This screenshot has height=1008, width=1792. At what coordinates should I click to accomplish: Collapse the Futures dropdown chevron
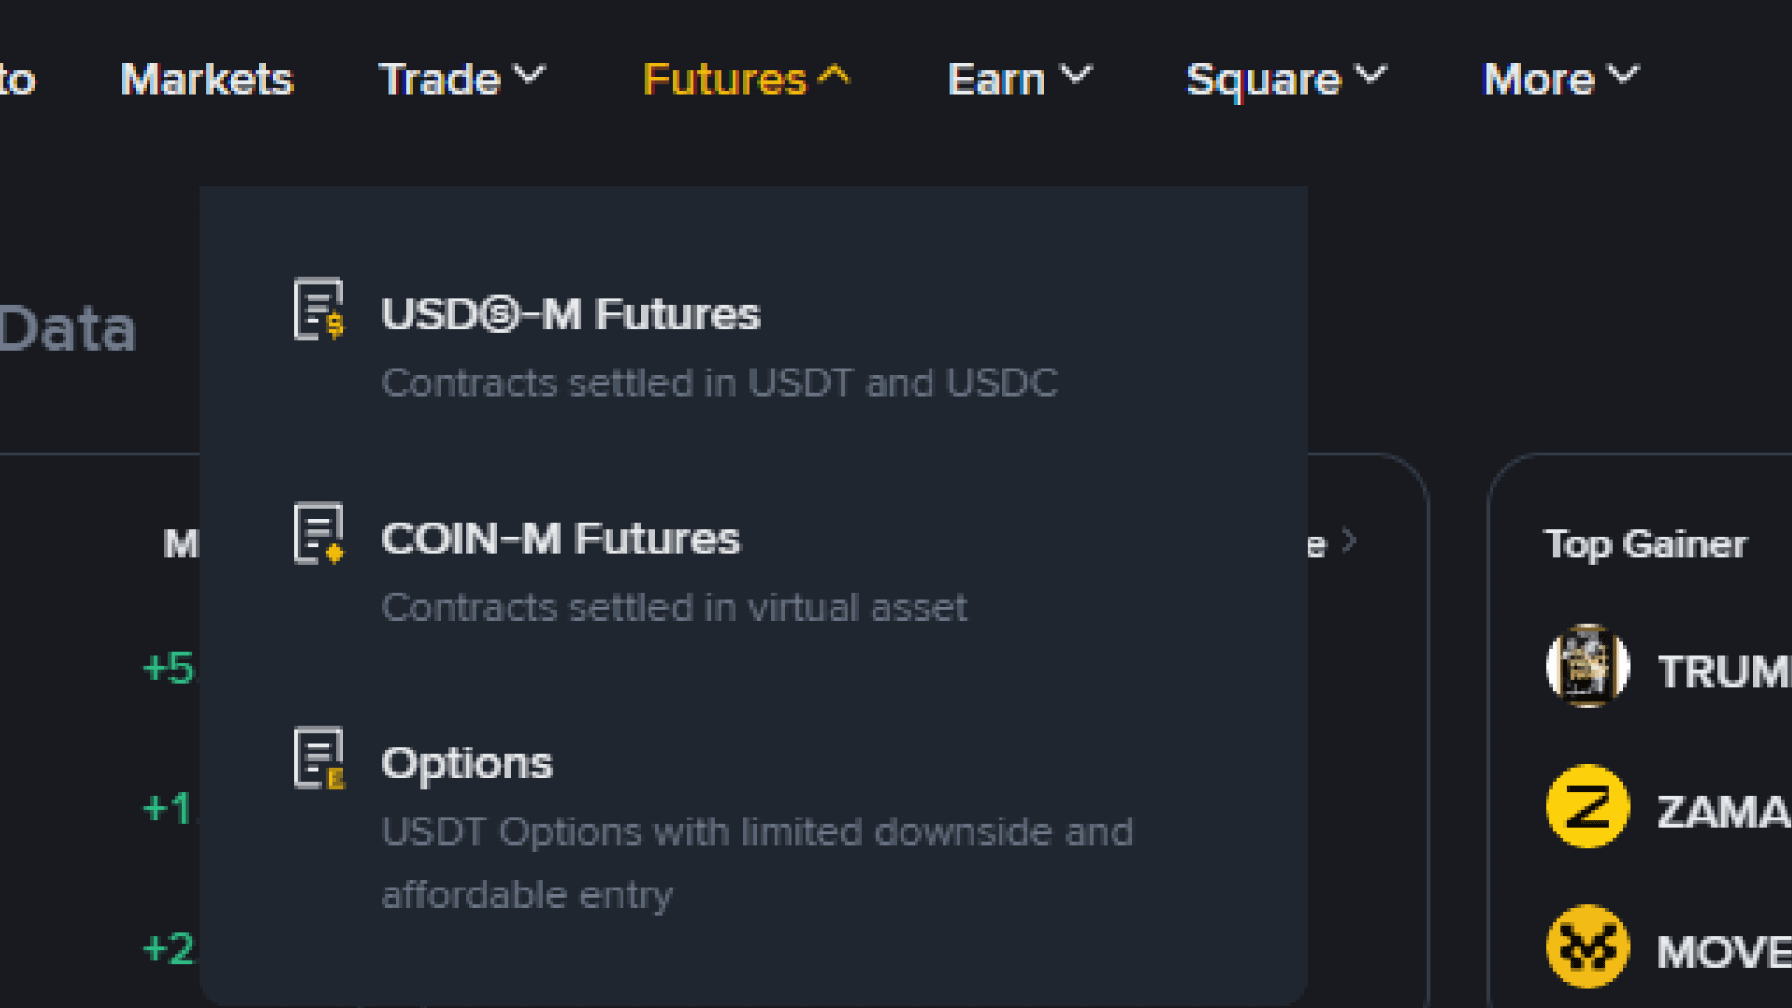[833, 75]
